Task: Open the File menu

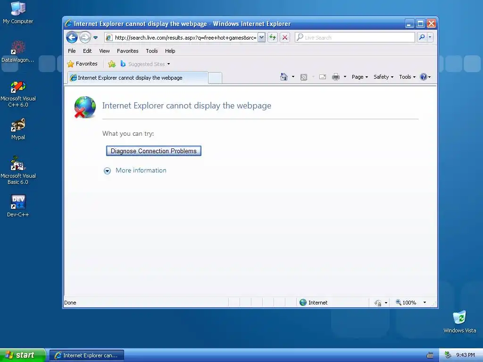Action: 72,51
